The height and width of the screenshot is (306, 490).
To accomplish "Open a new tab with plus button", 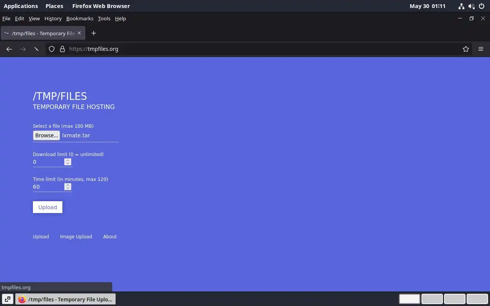I will [93, 33].
